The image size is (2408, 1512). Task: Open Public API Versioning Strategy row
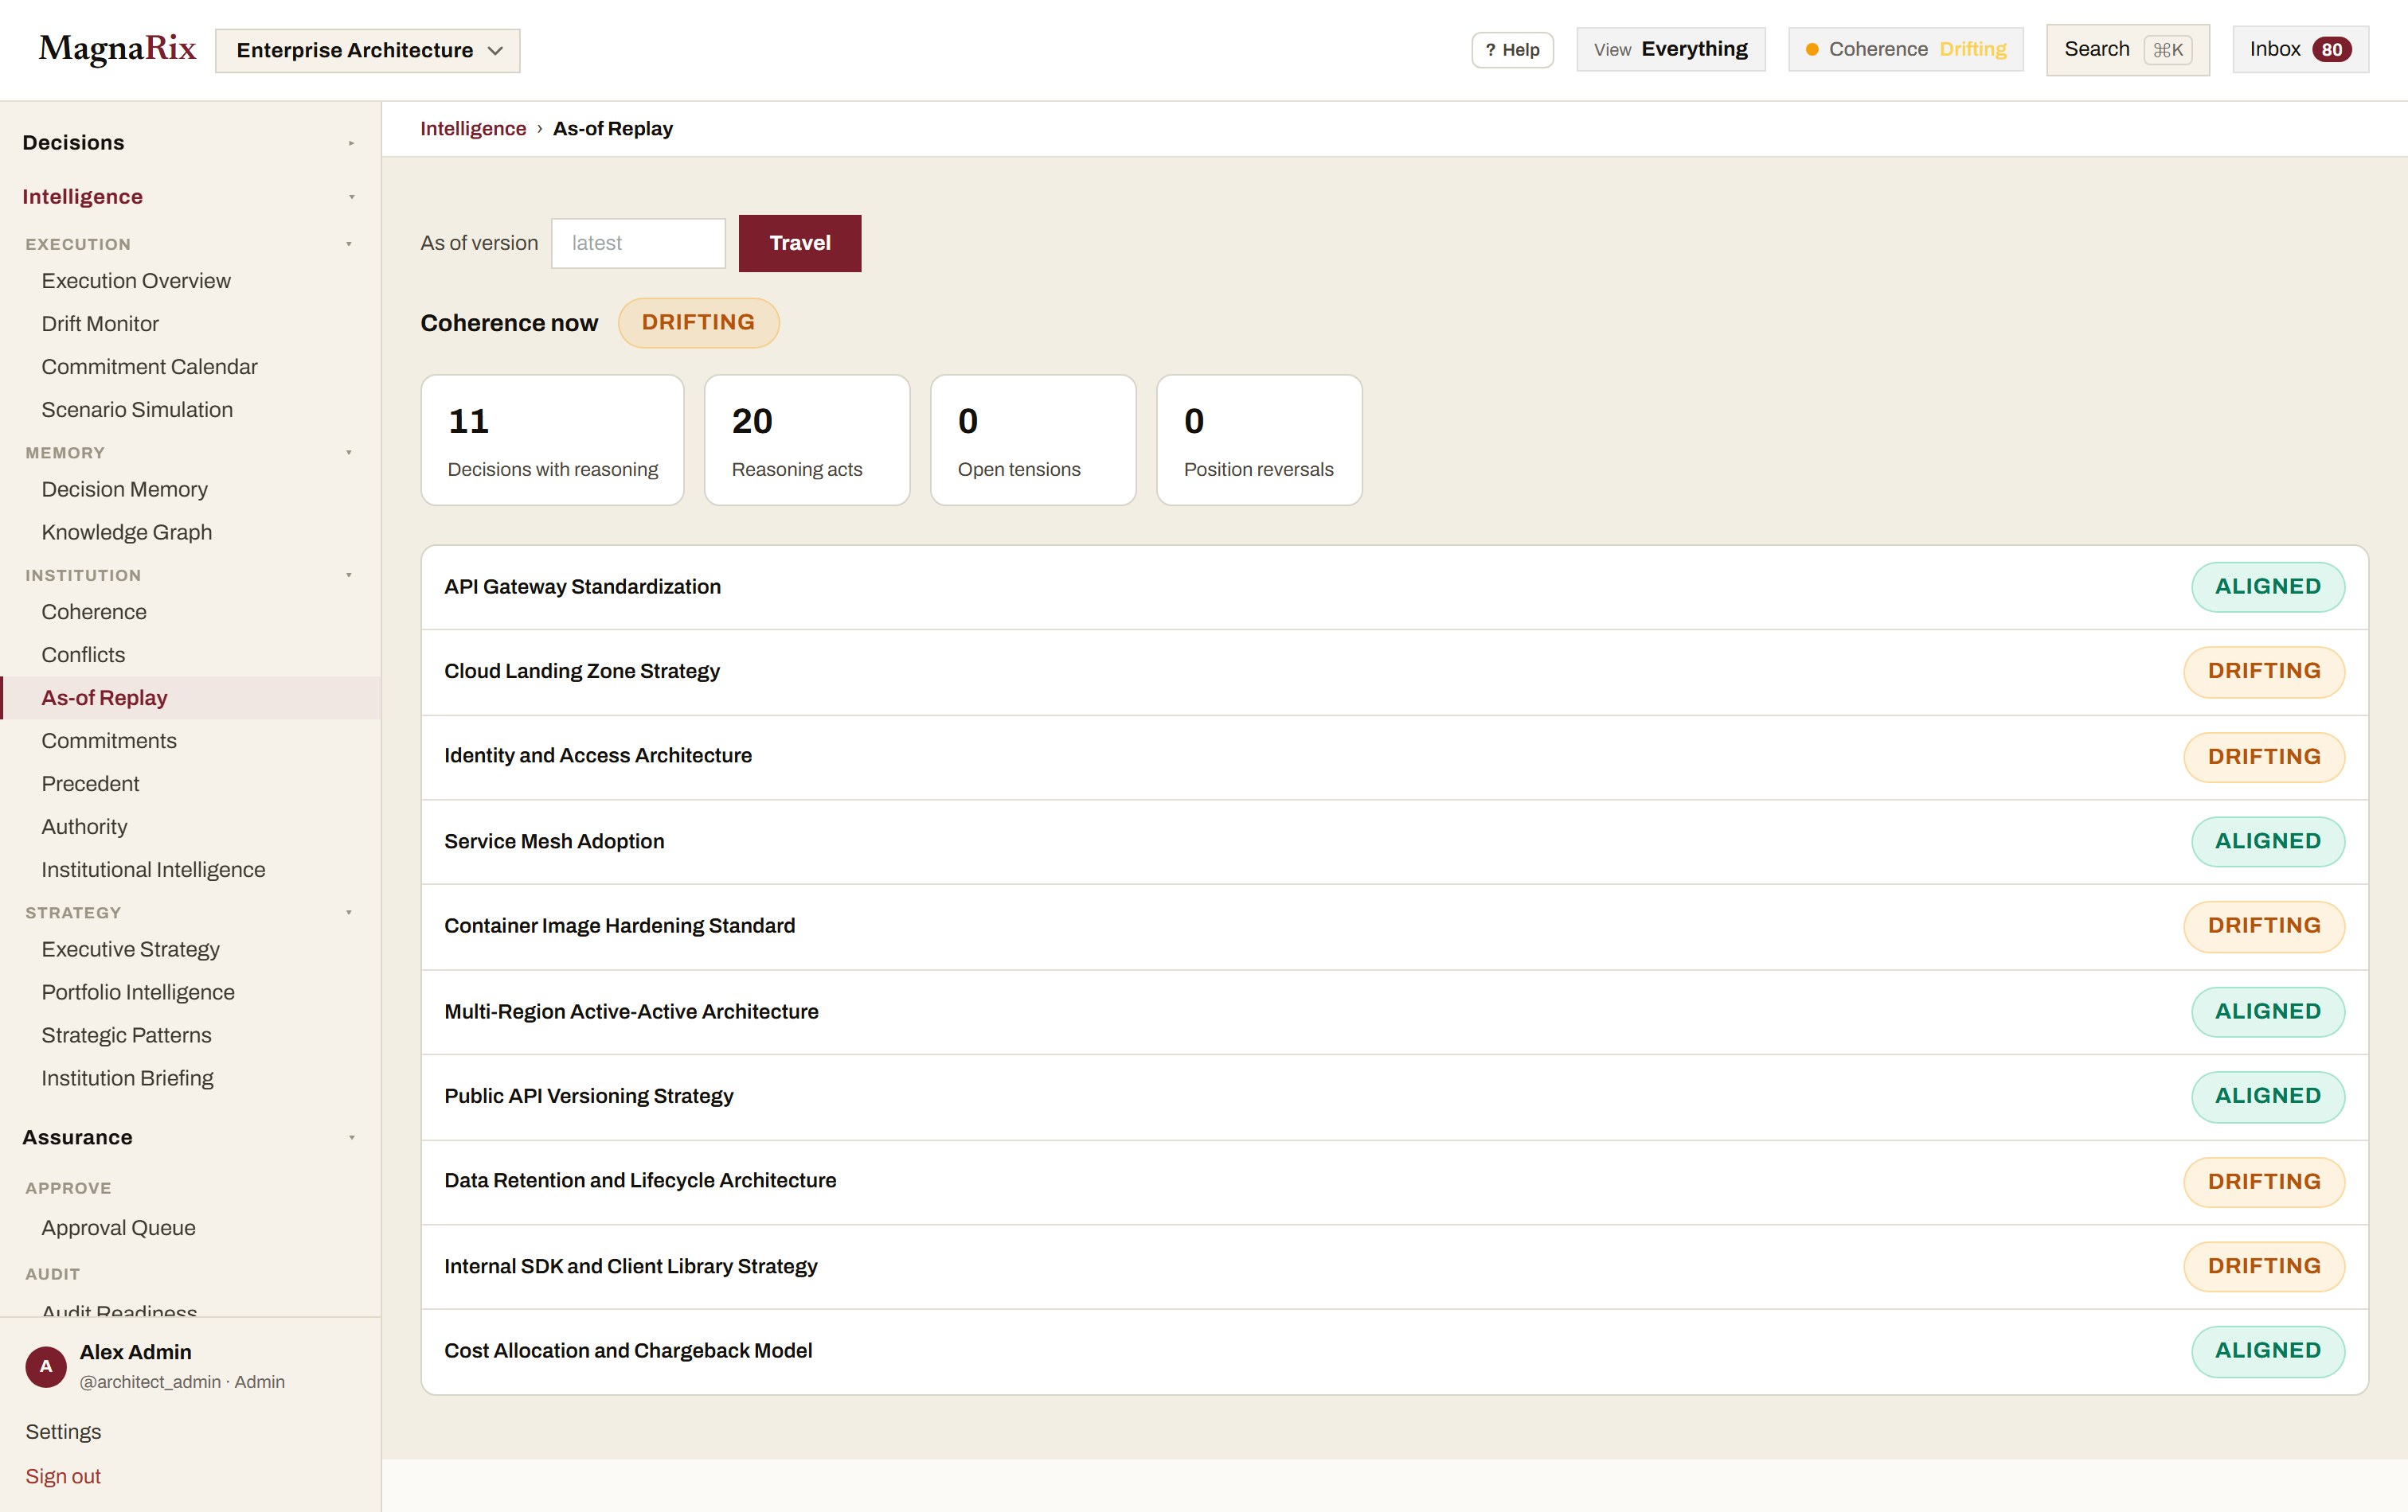pyautogui.click(x=1394, y=1097)
